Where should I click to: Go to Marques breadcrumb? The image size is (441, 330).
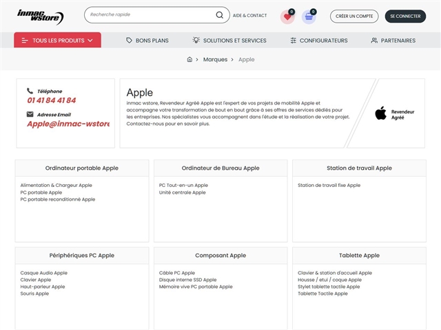215,60
